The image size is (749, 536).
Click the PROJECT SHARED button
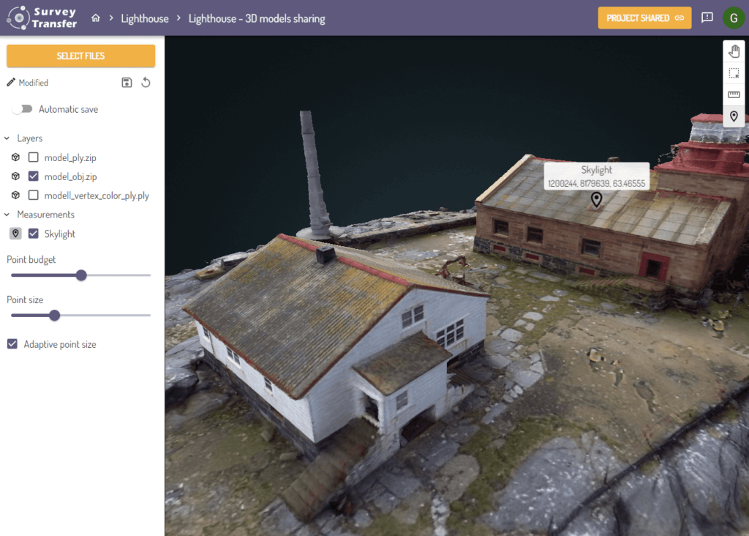(x=644, y=18)
